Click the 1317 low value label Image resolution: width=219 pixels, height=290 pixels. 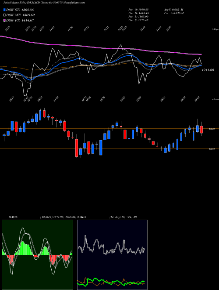(x=11, y=99)
